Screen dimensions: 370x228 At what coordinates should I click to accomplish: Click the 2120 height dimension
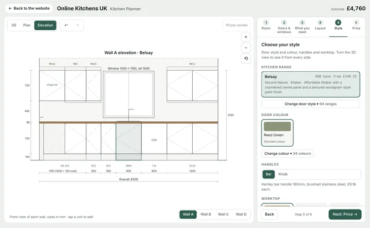231,115
